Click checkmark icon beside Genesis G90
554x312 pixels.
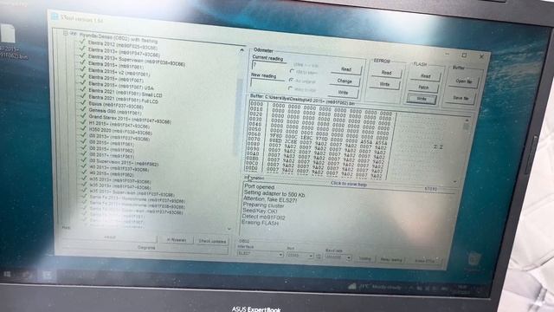(83, 109)
